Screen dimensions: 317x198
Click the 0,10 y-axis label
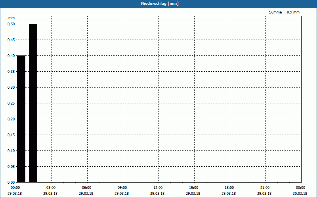pyautogui.click(x=11, y=151)
